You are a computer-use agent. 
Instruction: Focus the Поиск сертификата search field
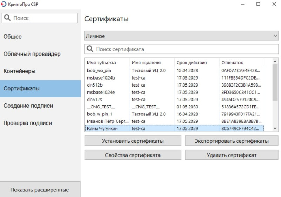pos(181,49)
